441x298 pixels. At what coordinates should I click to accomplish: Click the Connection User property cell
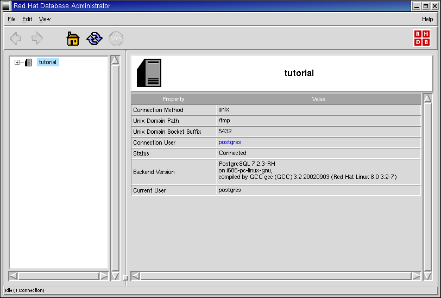tap(174, 142)
